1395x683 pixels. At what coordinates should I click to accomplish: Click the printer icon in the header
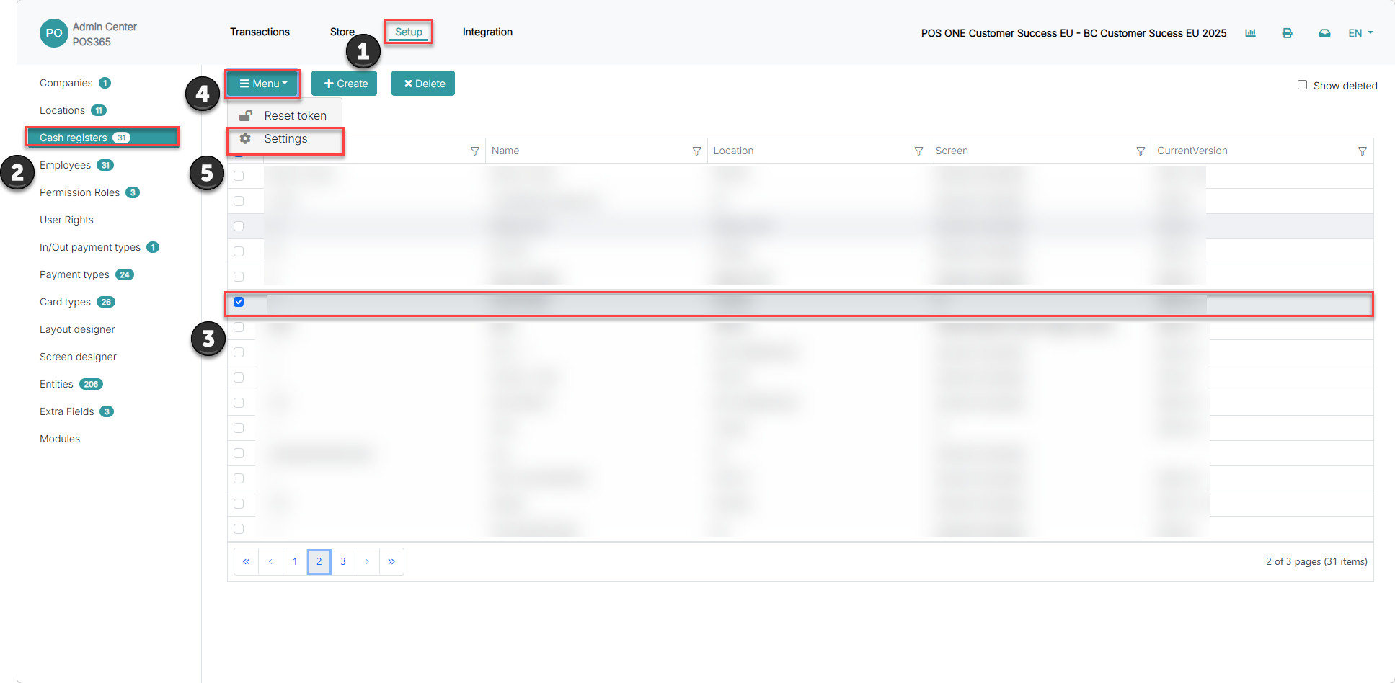click(1287, 33)
